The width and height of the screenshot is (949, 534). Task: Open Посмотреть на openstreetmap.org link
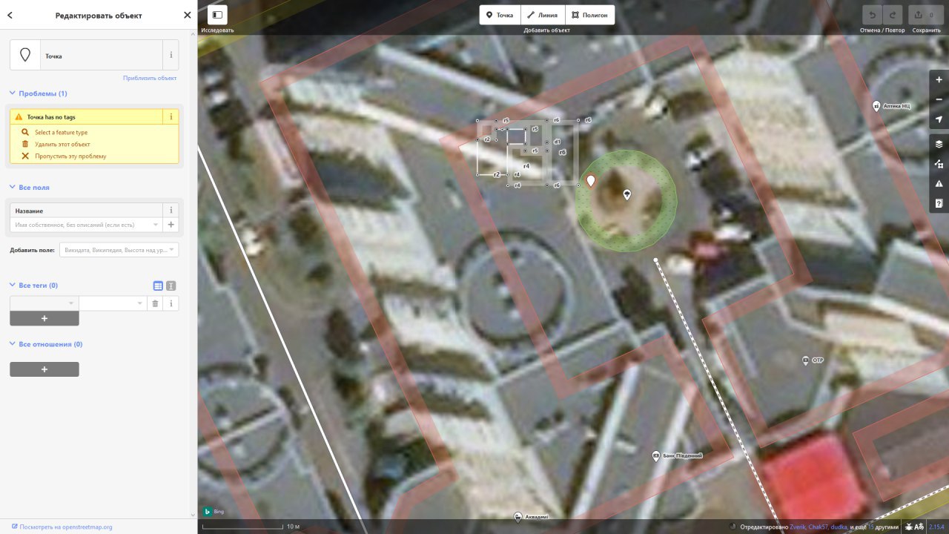(x=62, y=527)
